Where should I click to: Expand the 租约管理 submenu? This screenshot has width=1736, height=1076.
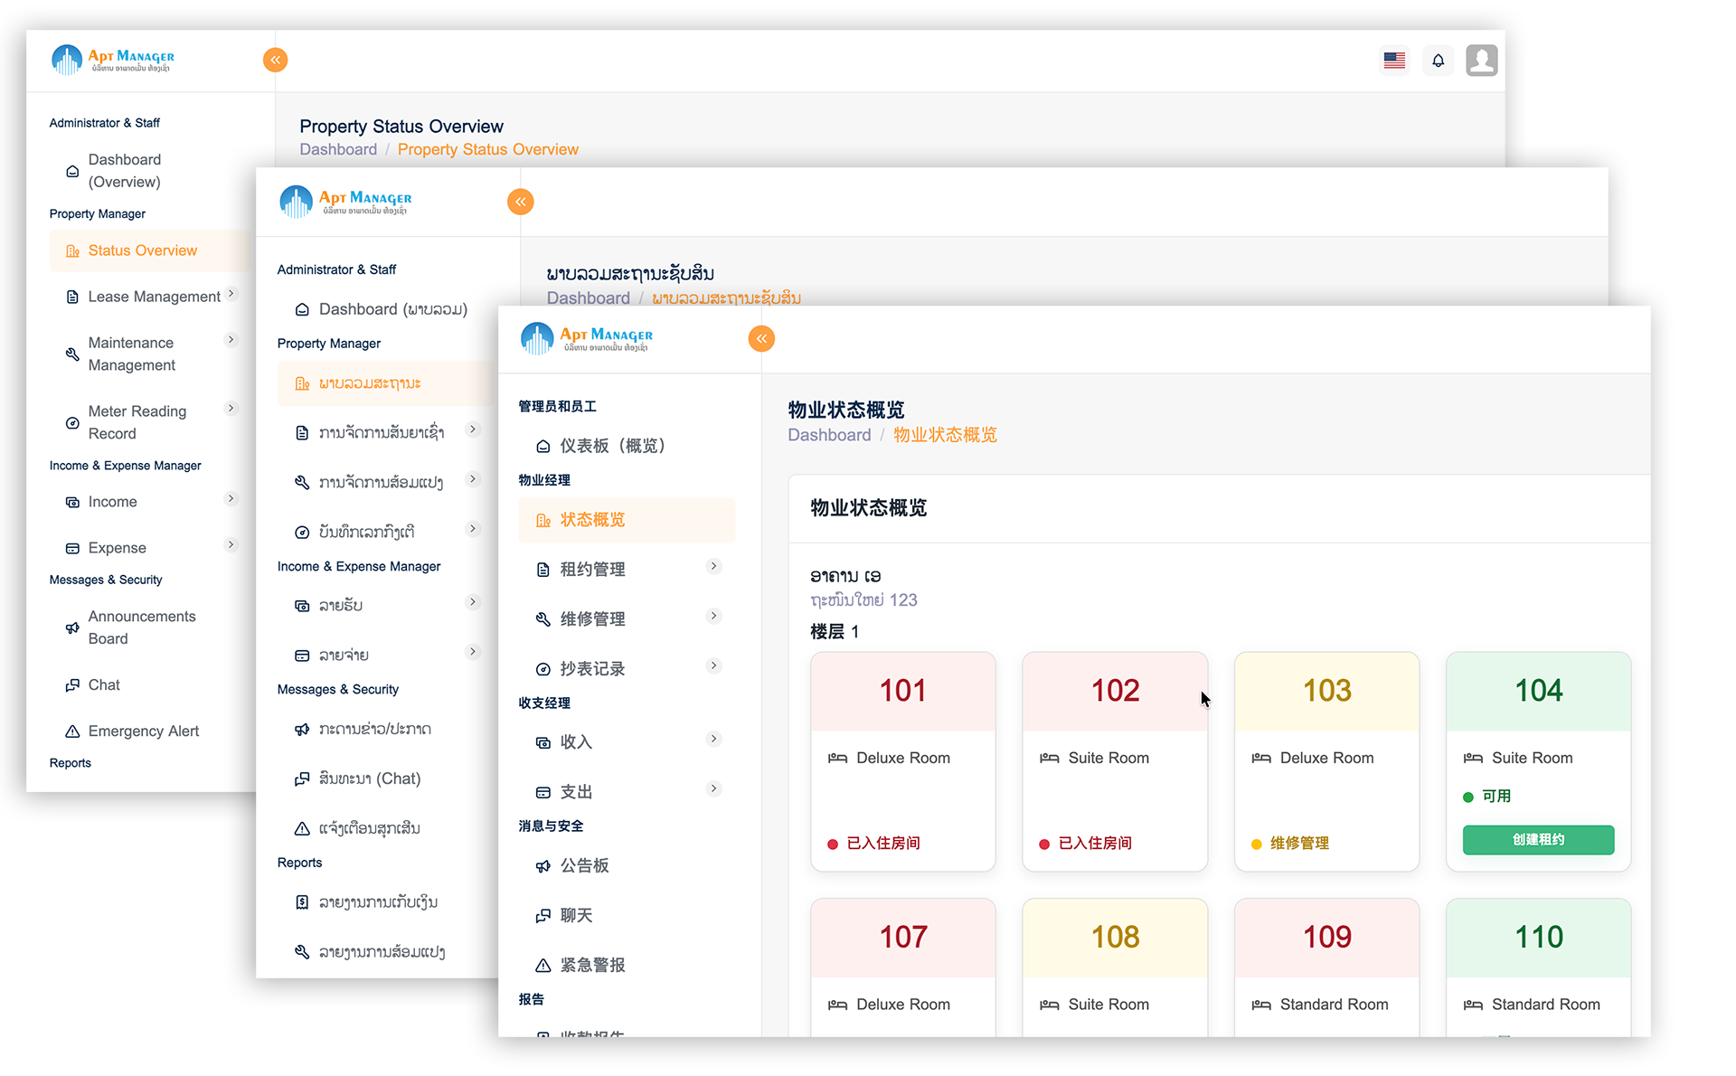714,565
